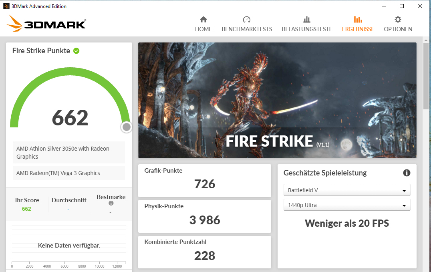The image size is (431, 272).
Task: Click 'Keine Daten verfügbar.' message
Action: [69, 245]
